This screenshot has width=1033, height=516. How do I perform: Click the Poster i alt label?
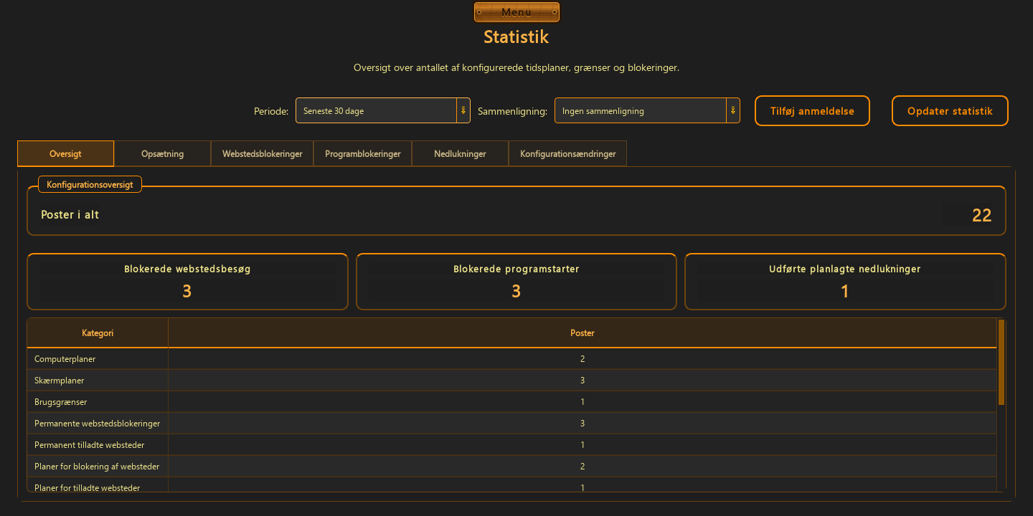[70, 215]
